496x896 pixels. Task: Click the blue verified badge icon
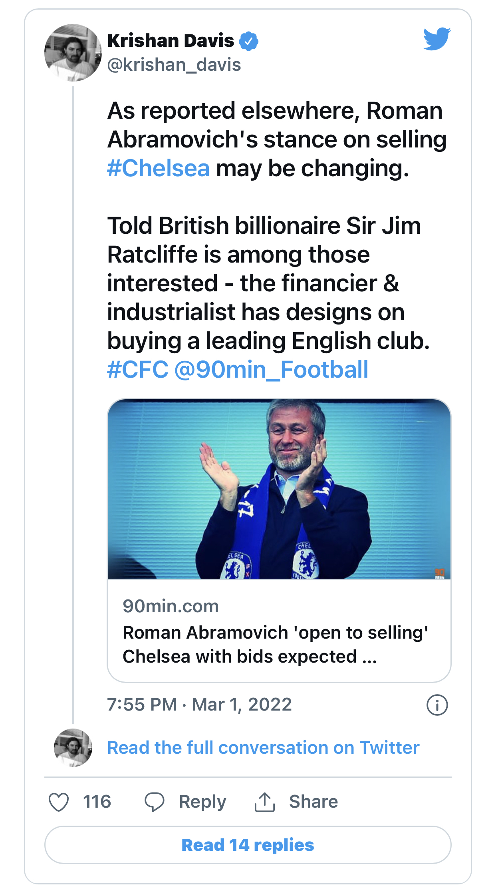248,41
